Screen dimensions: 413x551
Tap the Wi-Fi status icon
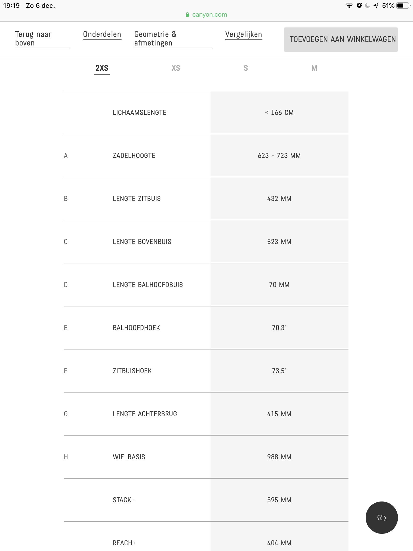(x=349, y=6)
